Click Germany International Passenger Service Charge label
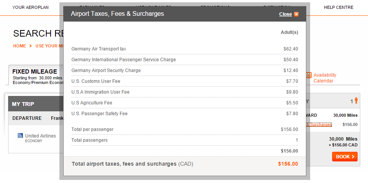This screenshot has height=183, width=368. (124, 60)
